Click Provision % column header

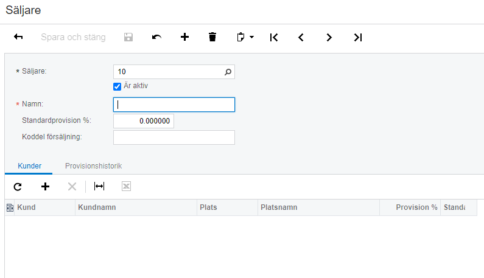coord(410,207)
